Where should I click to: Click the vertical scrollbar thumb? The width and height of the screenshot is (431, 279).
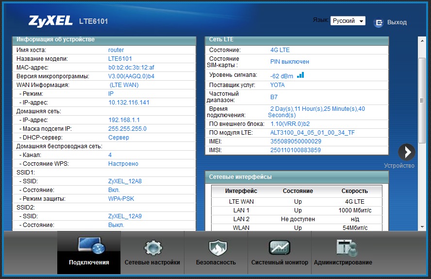(422, 101)
